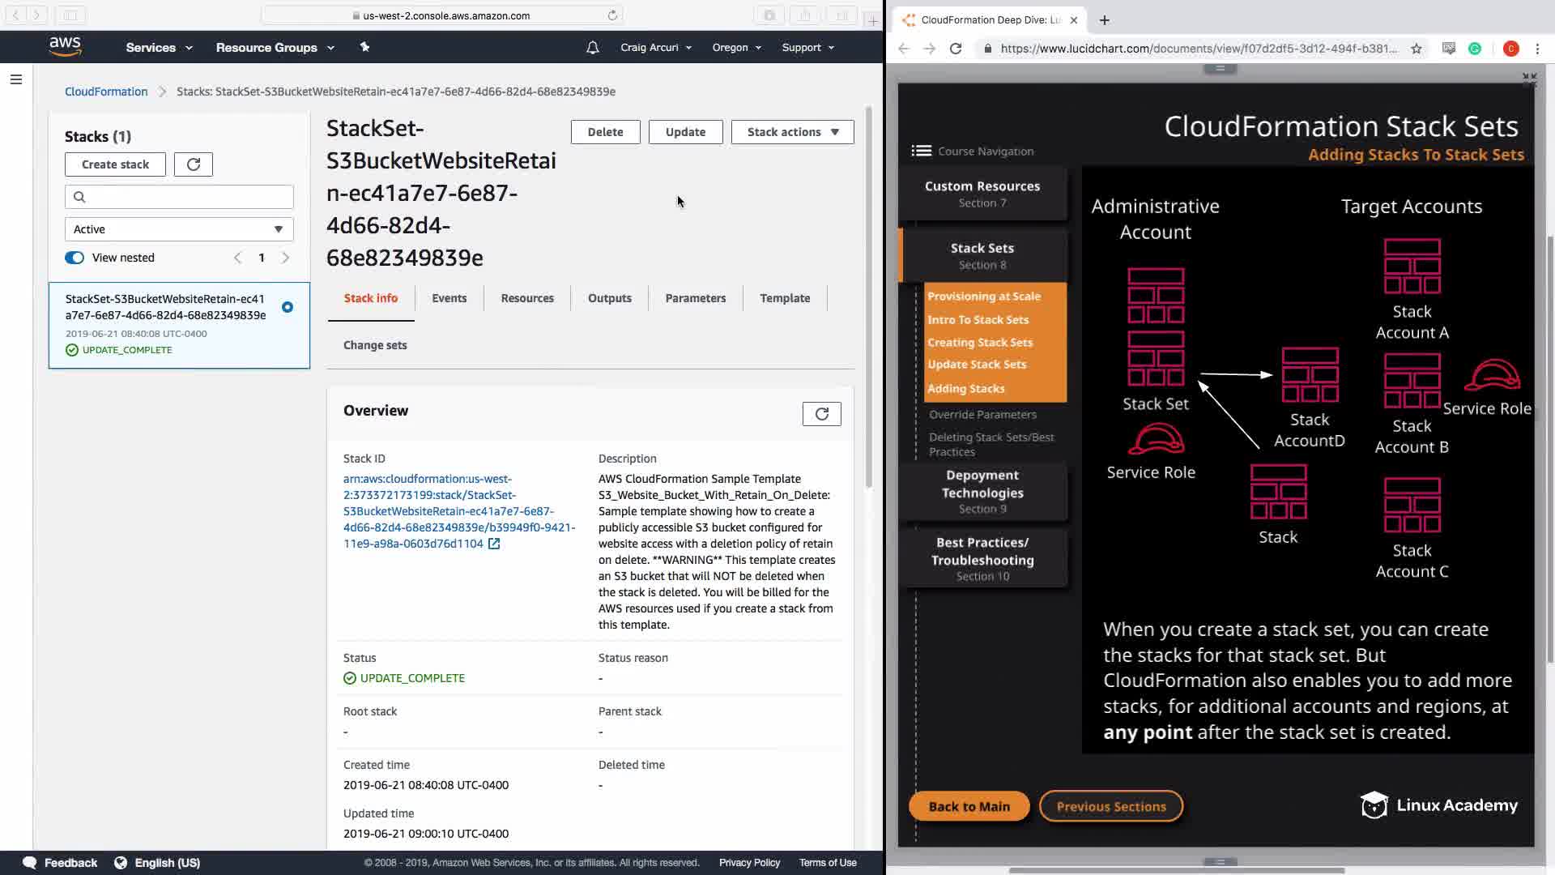Open the Oregon region selector
The height and width of the screenshot is (875, 1555).
[x=736, y=48]
